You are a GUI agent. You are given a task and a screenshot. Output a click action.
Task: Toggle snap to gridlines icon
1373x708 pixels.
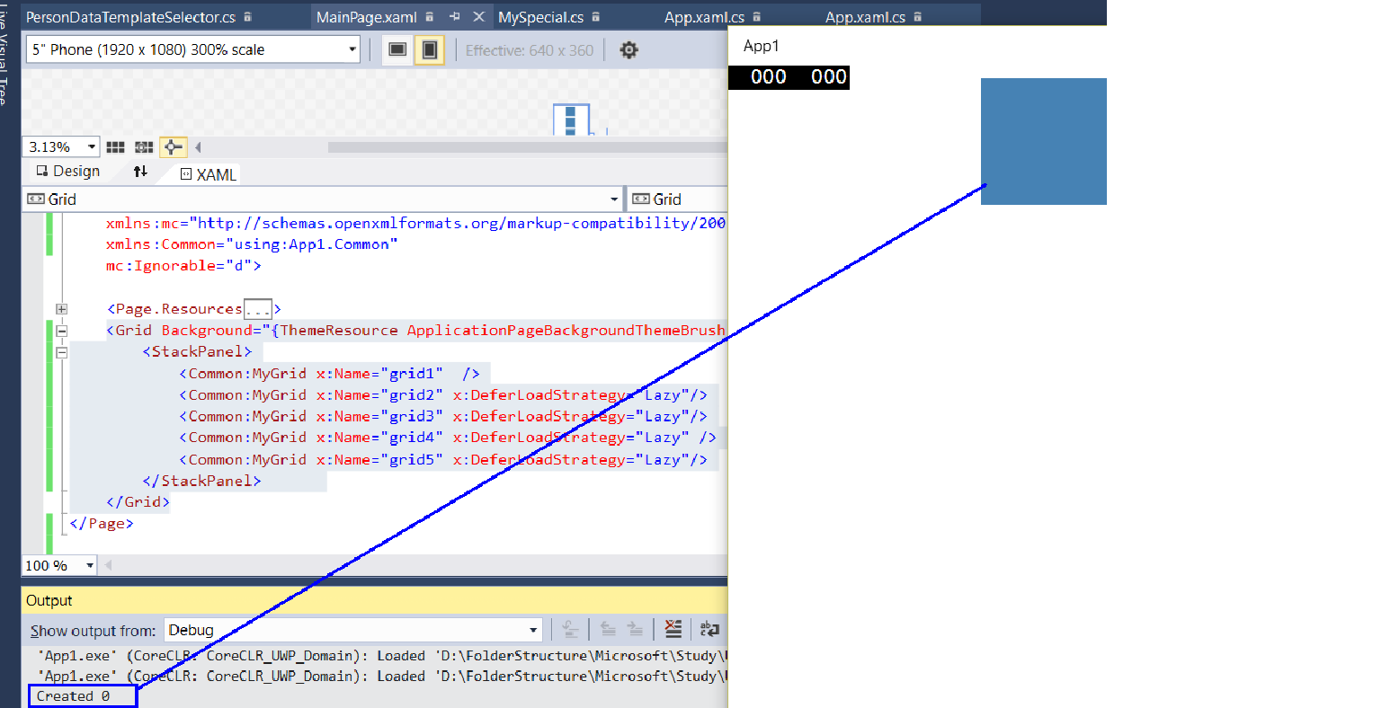[144, 147]
